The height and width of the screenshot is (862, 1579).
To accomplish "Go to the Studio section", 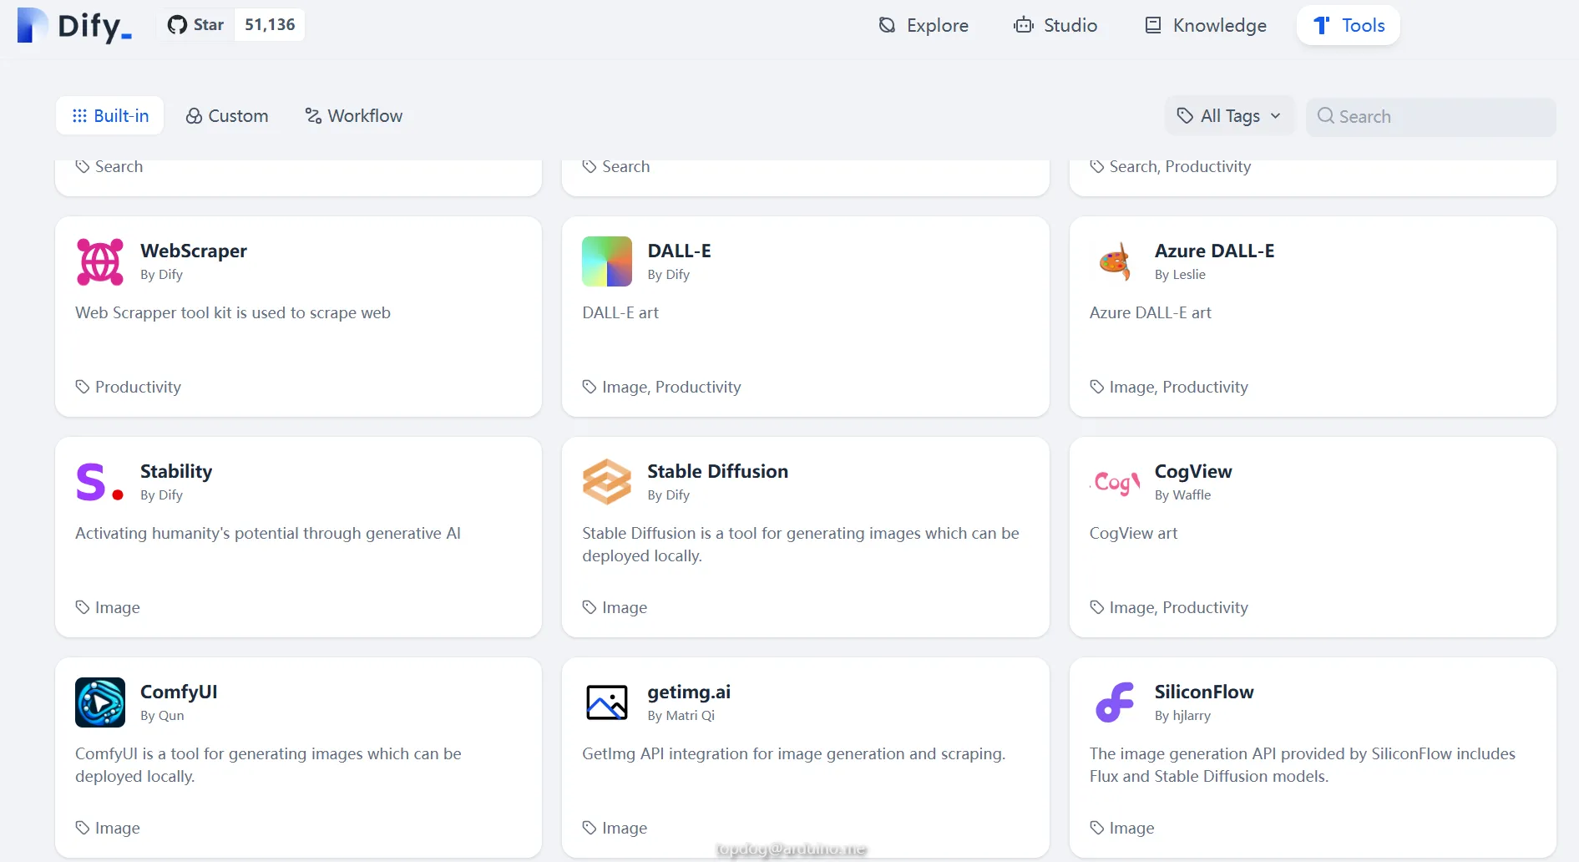I will click(1055, 26).
